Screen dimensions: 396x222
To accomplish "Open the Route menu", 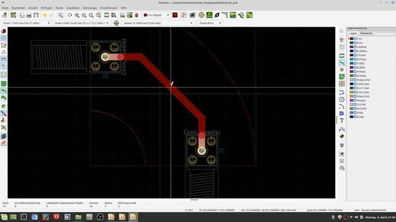I will [x=59, y=8].
